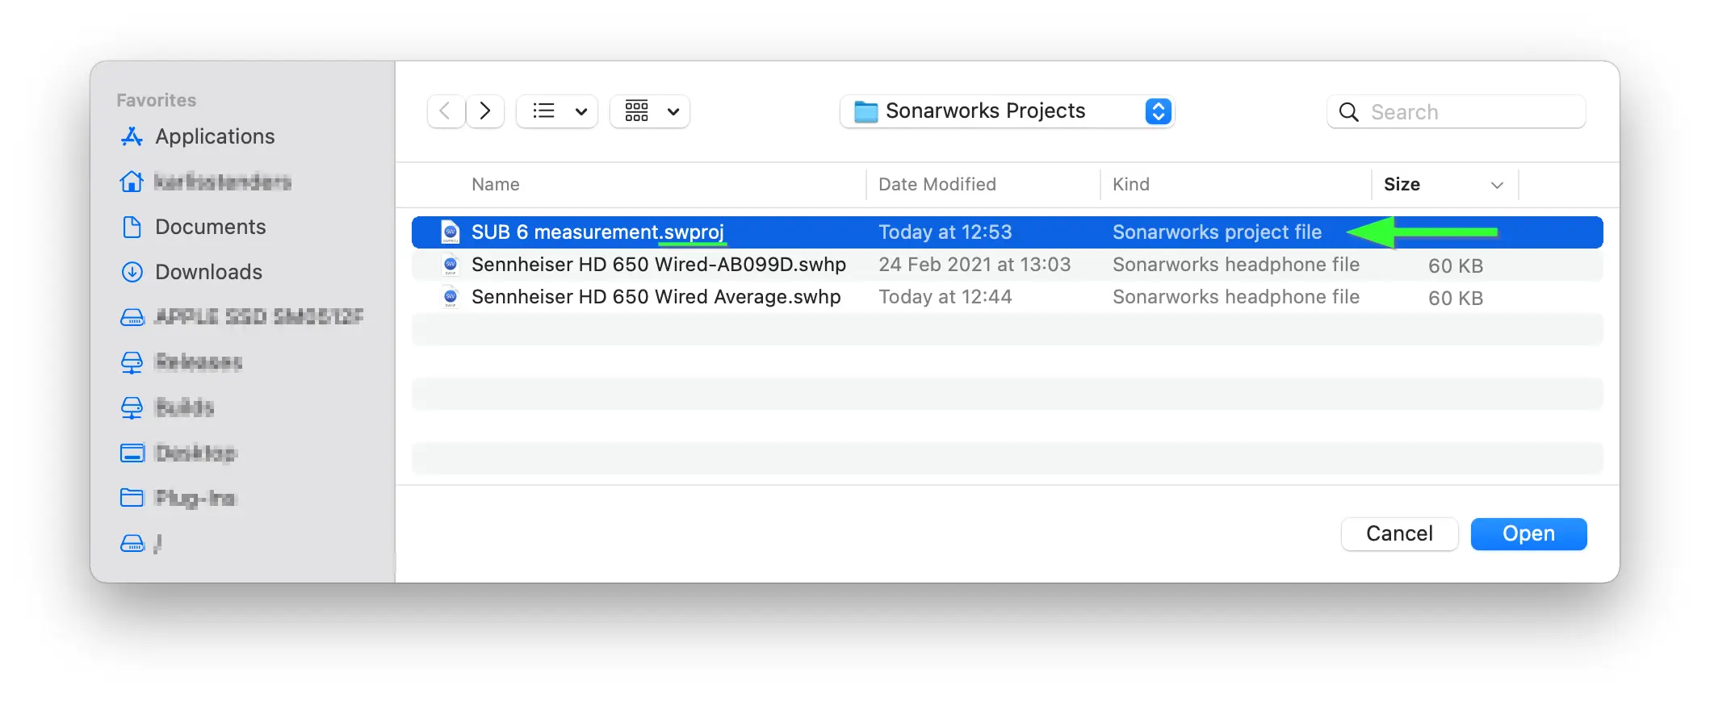The image size is (1710, 702).
Task: Click the search magnifying glass icon
Action: pyautogui.click(x=1348, y=111)
